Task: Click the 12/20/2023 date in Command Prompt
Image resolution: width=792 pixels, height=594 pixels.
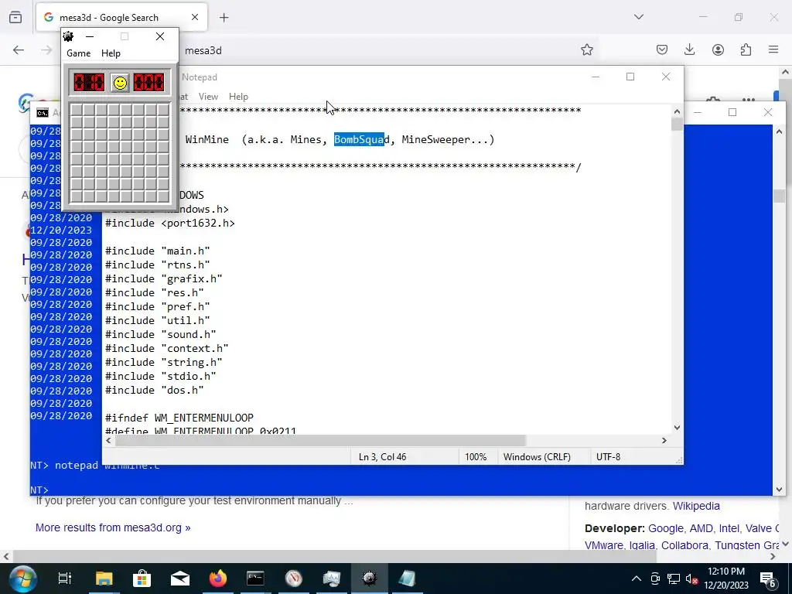Action: tap(61, 230)
